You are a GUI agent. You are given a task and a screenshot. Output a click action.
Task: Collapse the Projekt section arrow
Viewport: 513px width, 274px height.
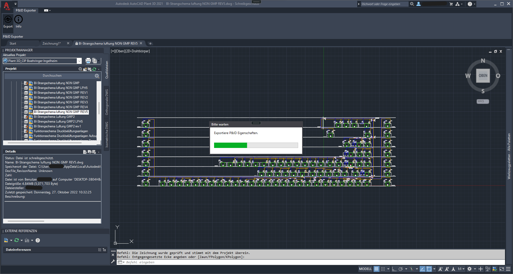coord(99,69)
